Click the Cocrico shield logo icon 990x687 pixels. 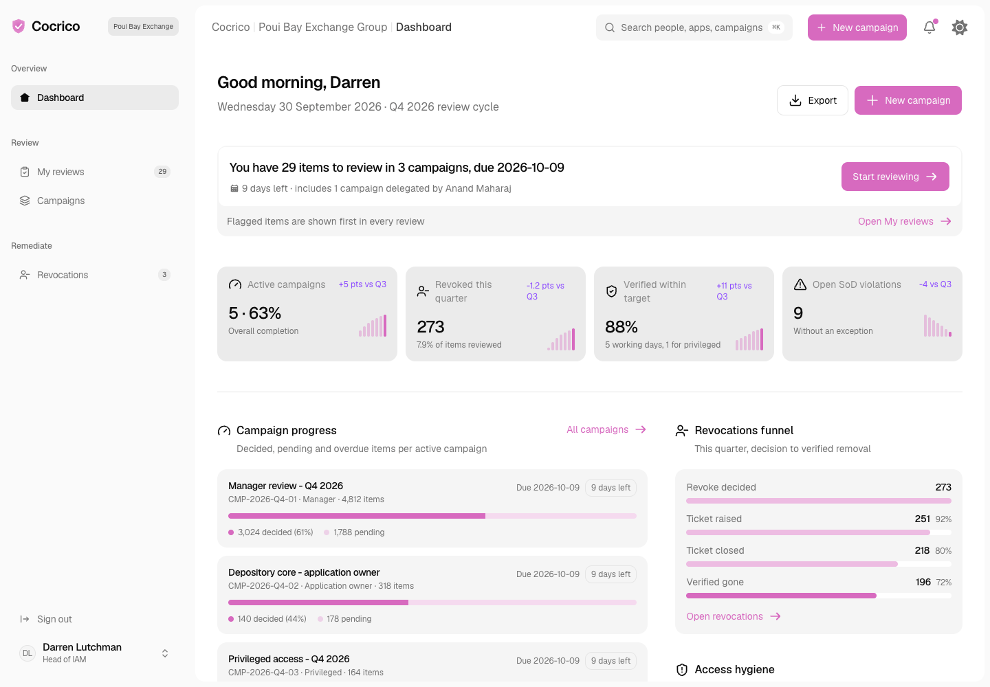point(19,26)
